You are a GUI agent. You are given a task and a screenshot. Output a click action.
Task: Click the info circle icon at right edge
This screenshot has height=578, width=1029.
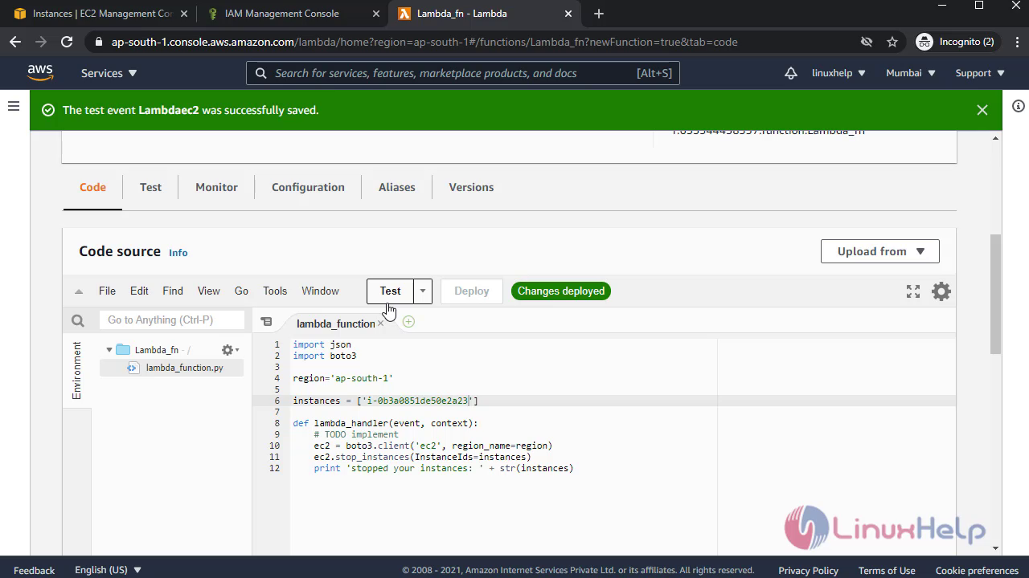(1018, 106)
